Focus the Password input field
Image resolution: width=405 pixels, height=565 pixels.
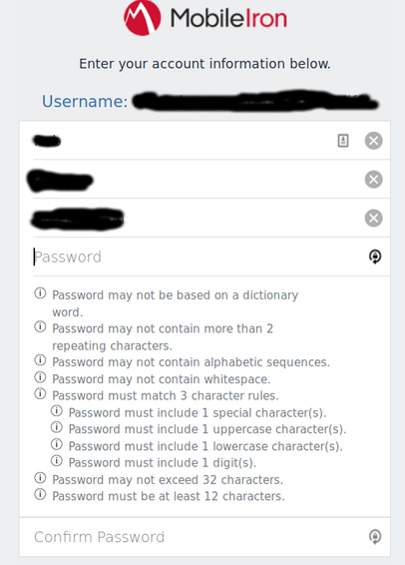click(x=198, y=257)
